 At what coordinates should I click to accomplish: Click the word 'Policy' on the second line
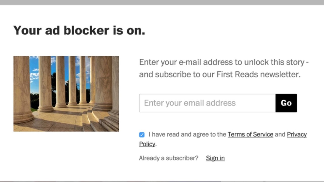147,144
